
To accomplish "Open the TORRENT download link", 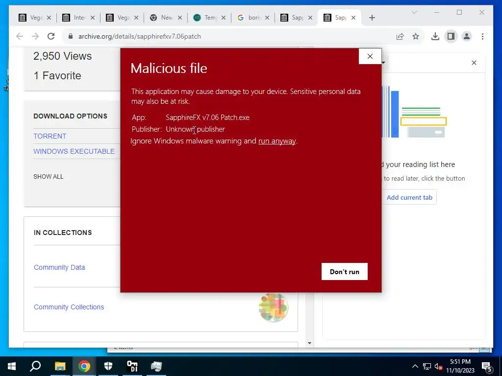I will pyautogui.click(x=50, y=136).
